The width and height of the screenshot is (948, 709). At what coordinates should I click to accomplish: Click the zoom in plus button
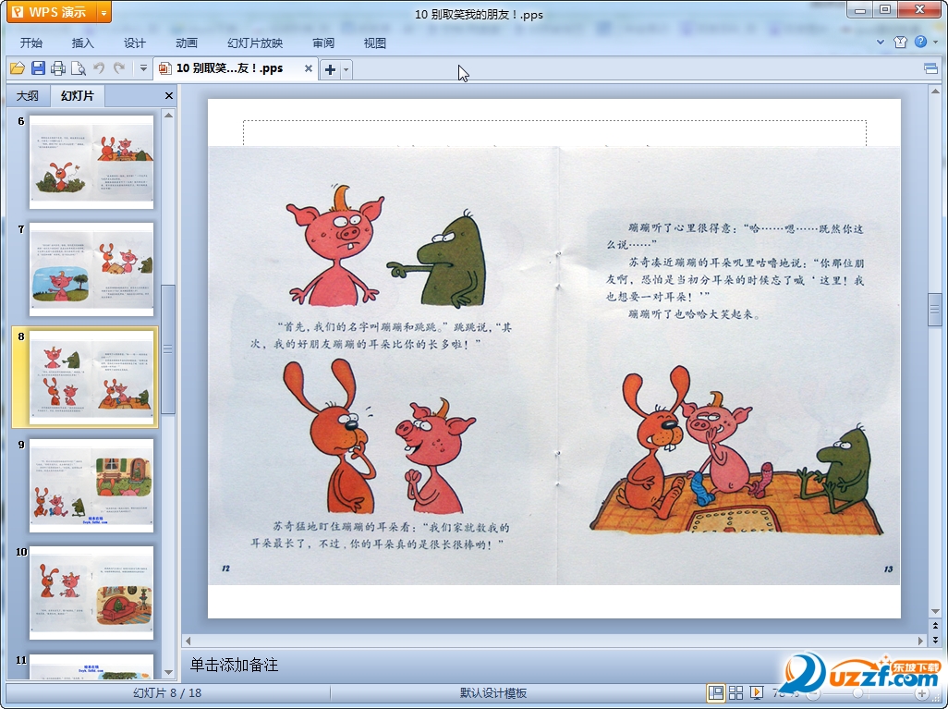click(922, 693)
